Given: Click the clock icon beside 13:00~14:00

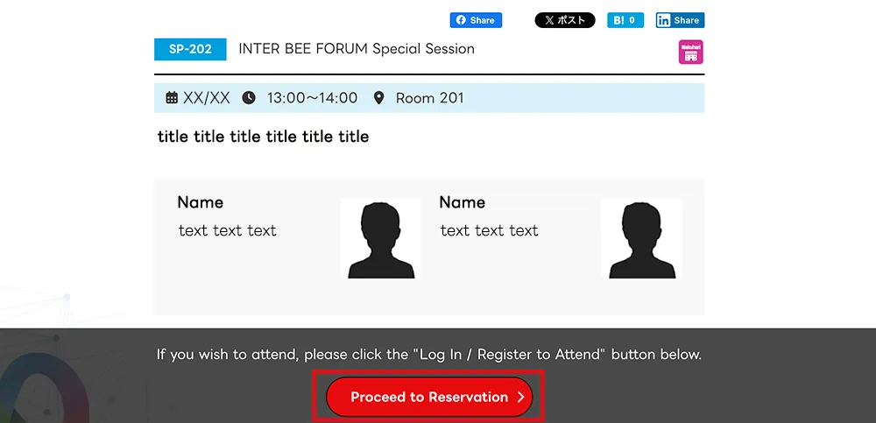Looking at the screenshot, I should tap(249, 98).
